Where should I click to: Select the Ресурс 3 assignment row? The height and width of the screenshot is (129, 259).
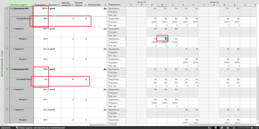coord(23,100)
